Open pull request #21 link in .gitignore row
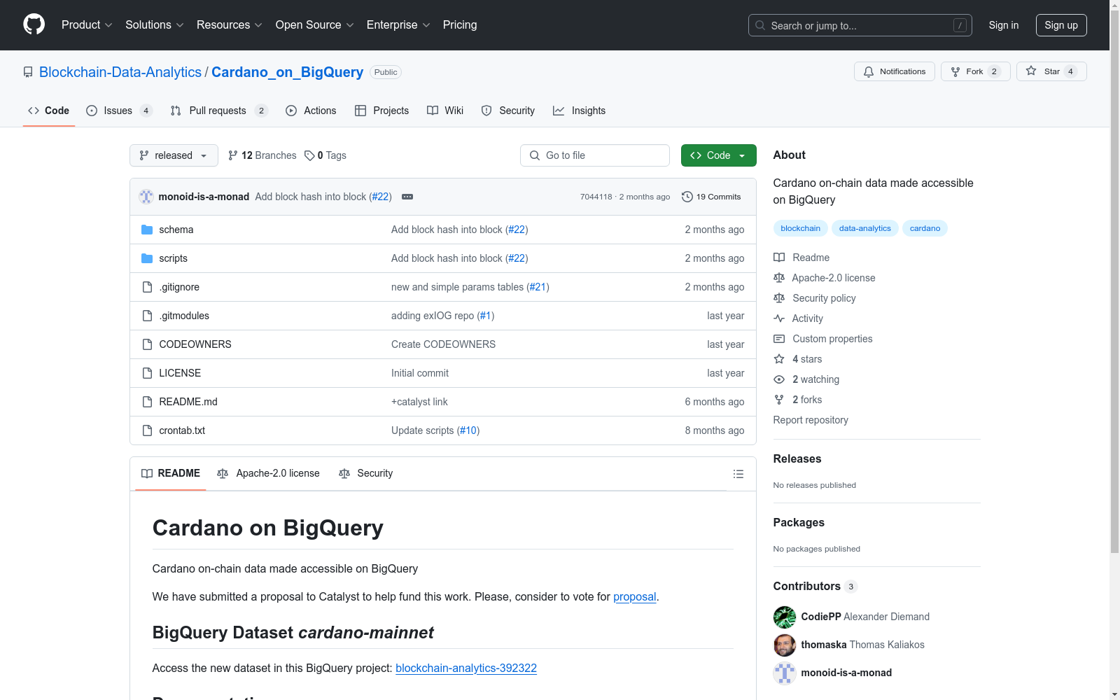The height and width of the screenshot is (700, 1120). pyautogui.click(x=538, y=287)
